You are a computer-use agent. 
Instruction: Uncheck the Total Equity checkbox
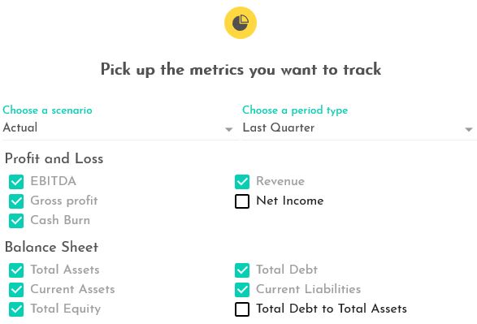[16, 309]
